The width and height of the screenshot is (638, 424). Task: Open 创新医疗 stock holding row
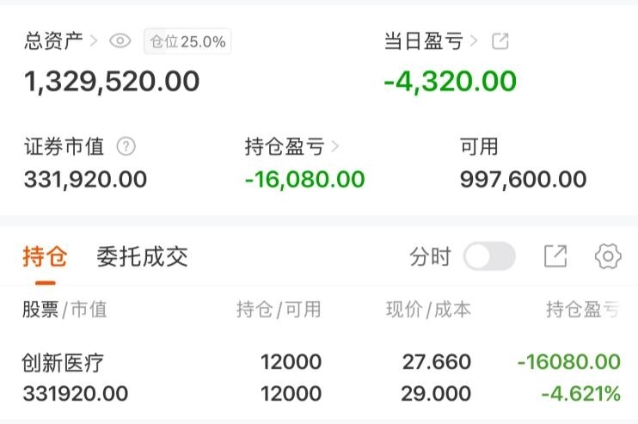pos(321,378)
